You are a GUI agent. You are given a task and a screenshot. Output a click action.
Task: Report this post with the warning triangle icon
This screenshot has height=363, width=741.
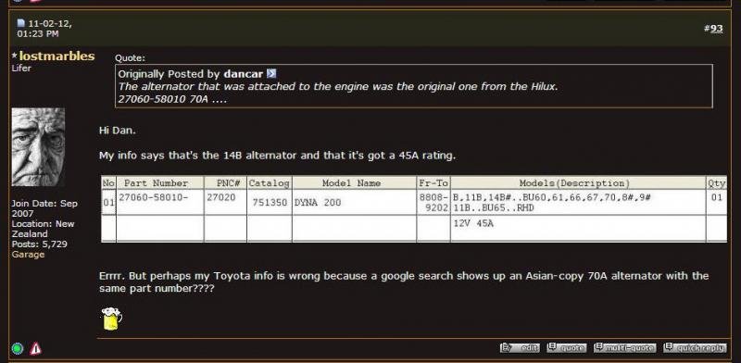coord(36,349)
